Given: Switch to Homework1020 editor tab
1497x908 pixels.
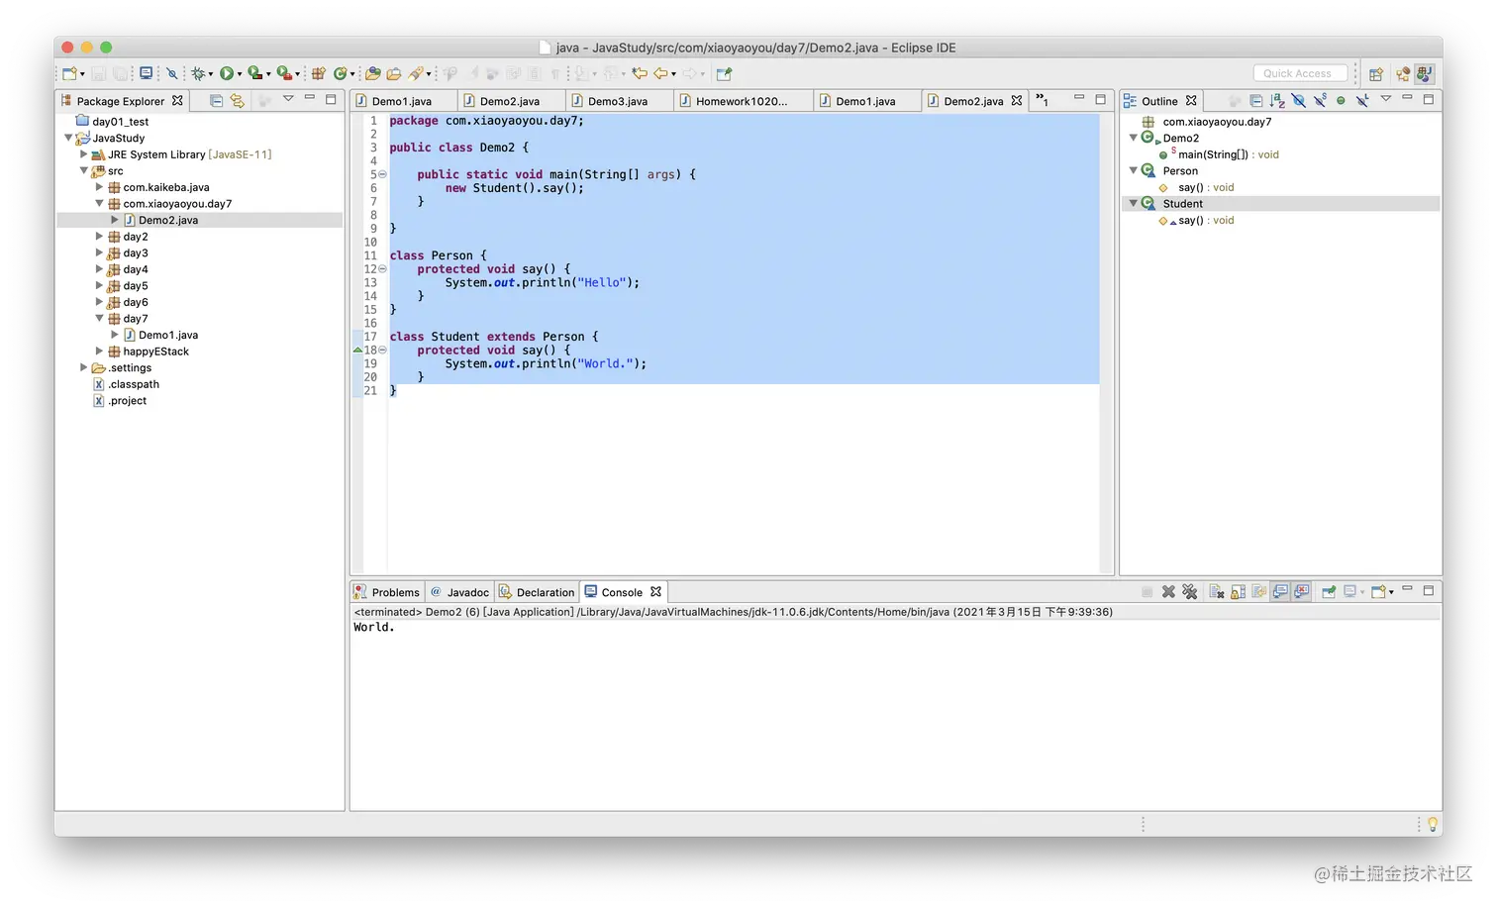Looking at the screenshot, I should [x=743, y=101].
